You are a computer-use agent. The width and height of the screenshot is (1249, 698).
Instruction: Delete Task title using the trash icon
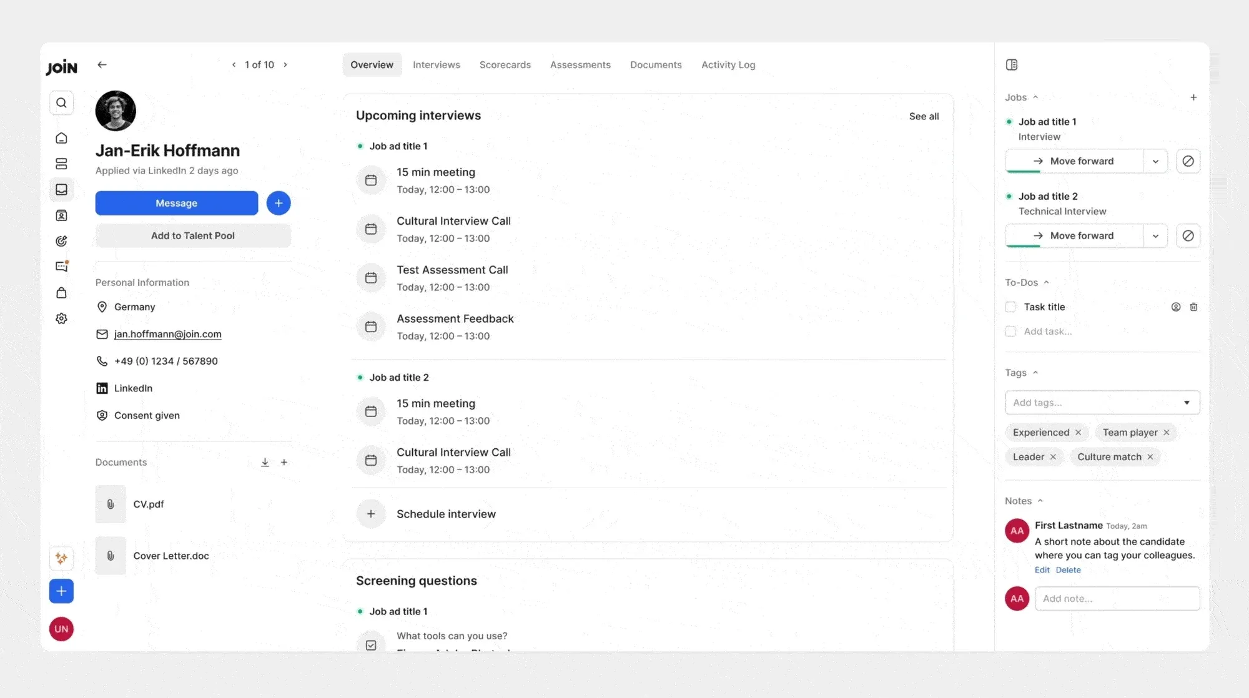(x=1193, y=307)
